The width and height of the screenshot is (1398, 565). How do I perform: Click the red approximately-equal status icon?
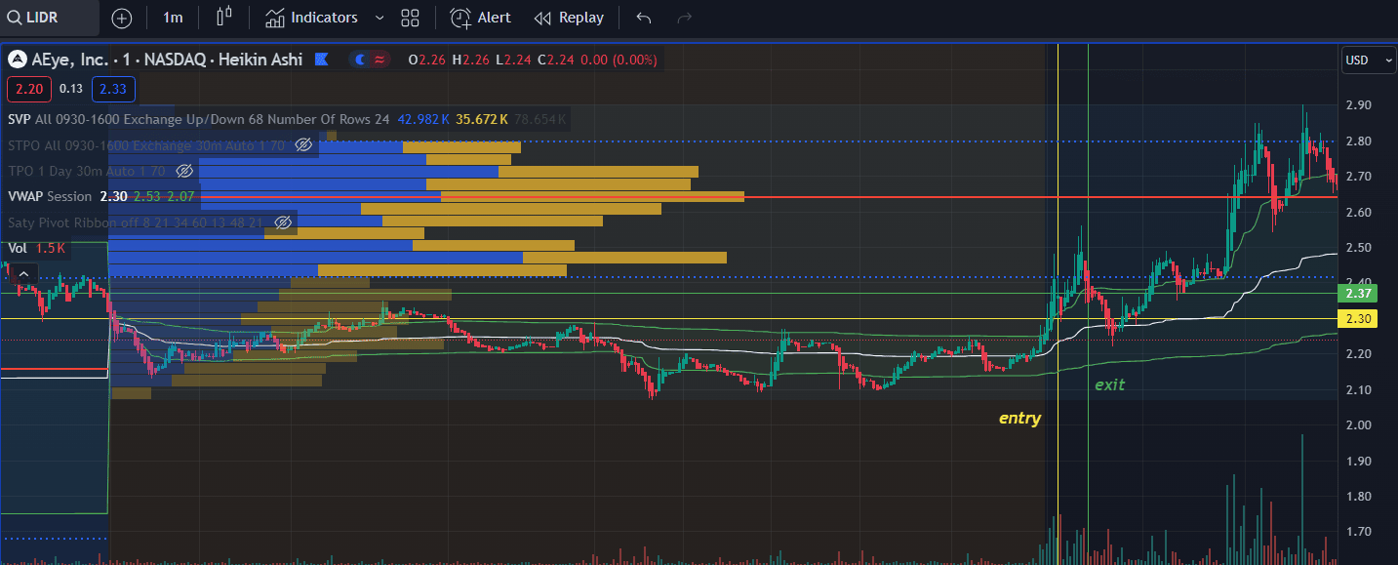click(379, 61)
